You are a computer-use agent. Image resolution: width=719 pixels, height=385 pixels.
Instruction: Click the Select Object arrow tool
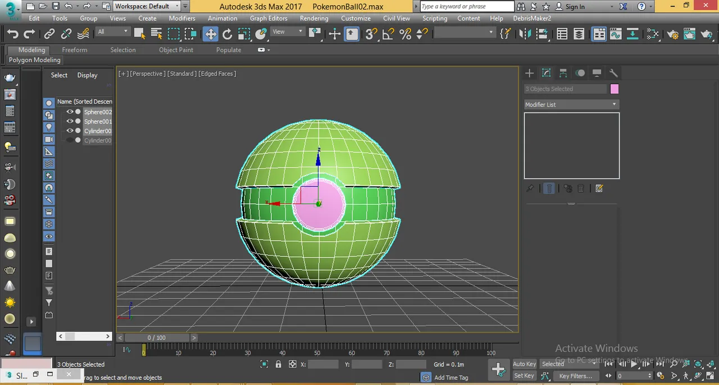click(x=139, y=34)
